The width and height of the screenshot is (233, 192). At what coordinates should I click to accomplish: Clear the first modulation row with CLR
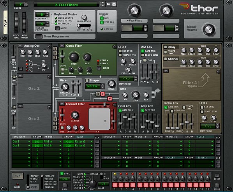coord(97,142)
